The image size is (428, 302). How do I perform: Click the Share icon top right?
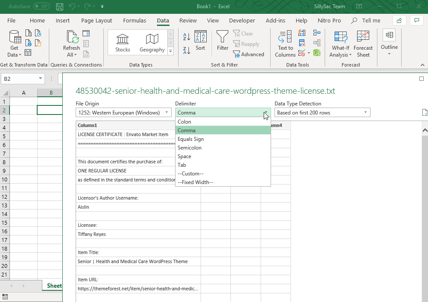(399, 20)
